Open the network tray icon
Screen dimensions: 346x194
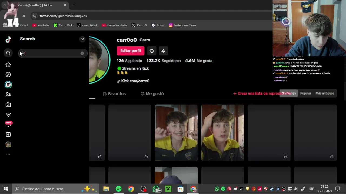coord(290,189)
